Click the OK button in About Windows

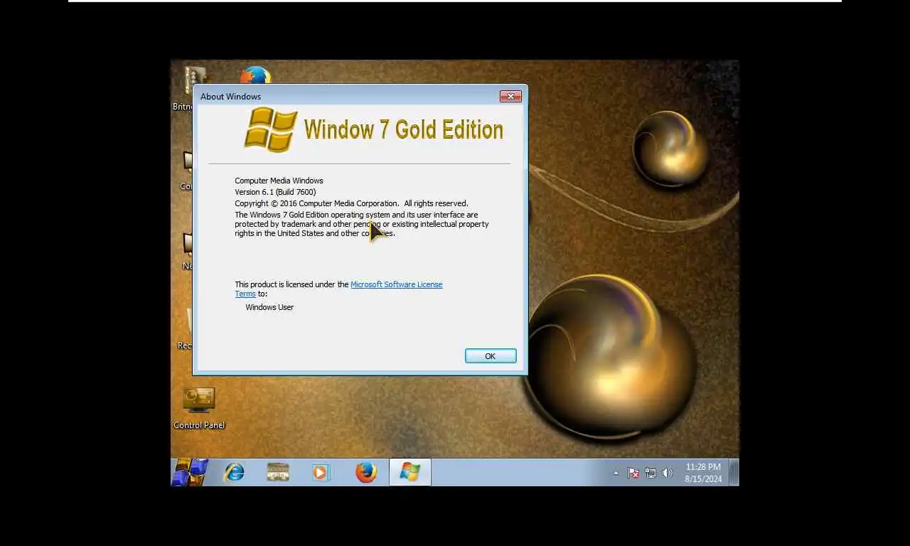click(491, 356)
